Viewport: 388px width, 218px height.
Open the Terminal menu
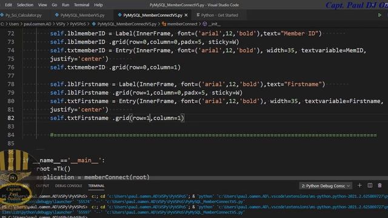82,5
